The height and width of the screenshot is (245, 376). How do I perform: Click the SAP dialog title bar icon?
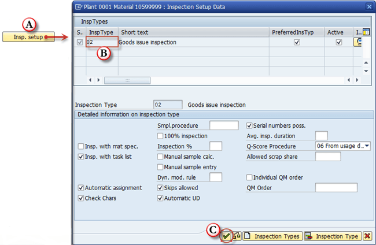79,6
